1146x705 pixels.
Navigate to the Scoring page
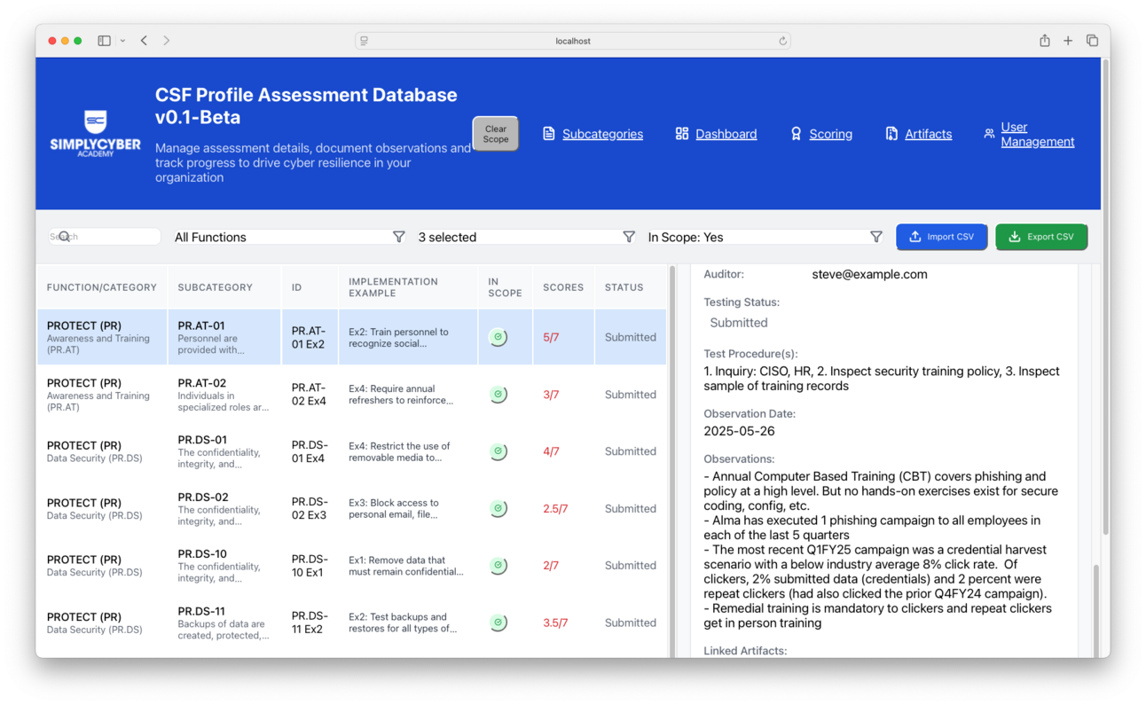(x=830, y=133)
